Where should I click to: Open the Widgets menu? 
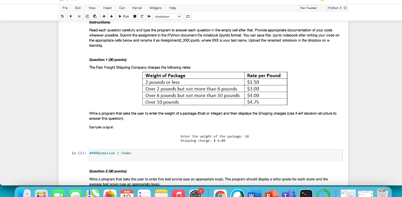tap(155, 8)
